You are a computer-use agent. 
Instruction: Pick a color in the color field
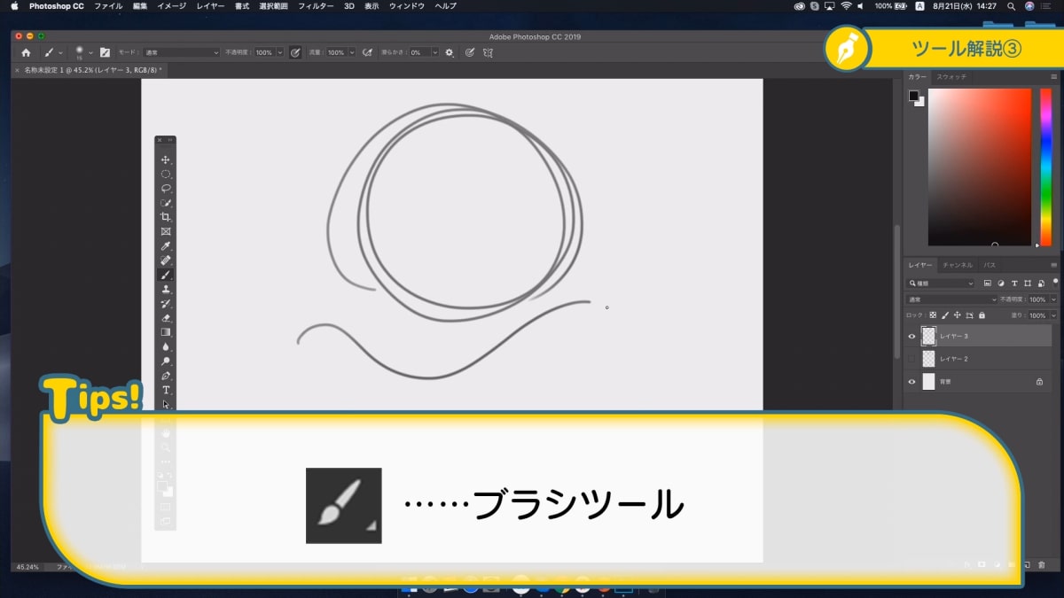pos(980,167)
